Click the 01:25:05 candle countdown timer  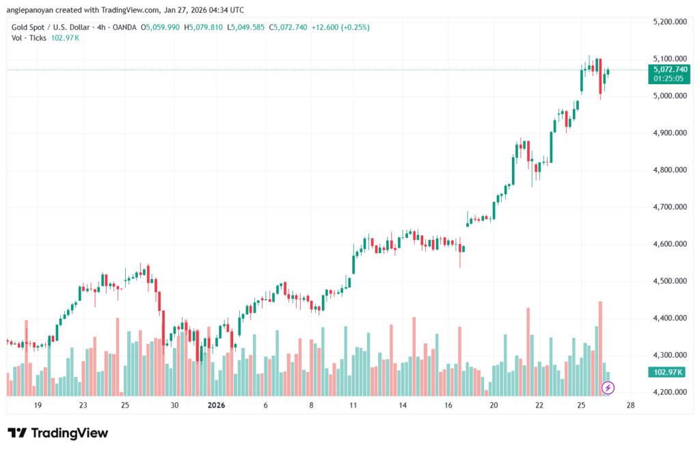(670, 79)
